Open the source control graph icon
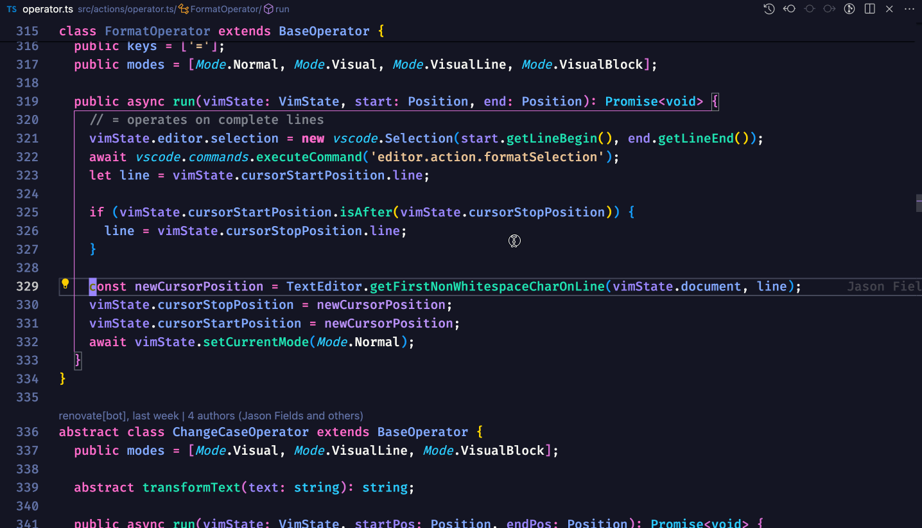Screen dimensions: 922x528 tap(849, 9)
